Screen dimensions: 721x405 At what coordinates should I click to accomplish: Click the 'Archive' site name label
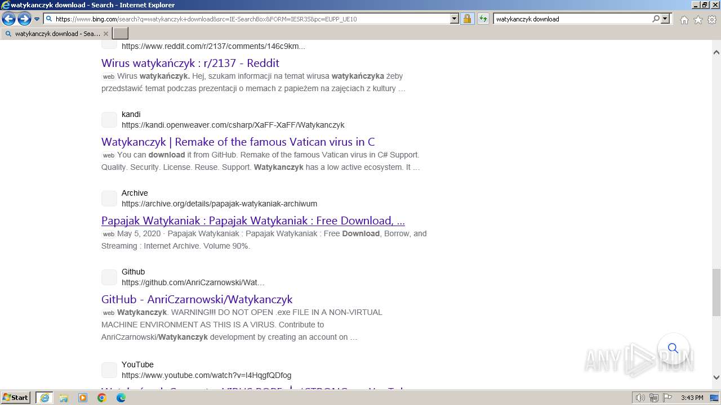(135, 193)
